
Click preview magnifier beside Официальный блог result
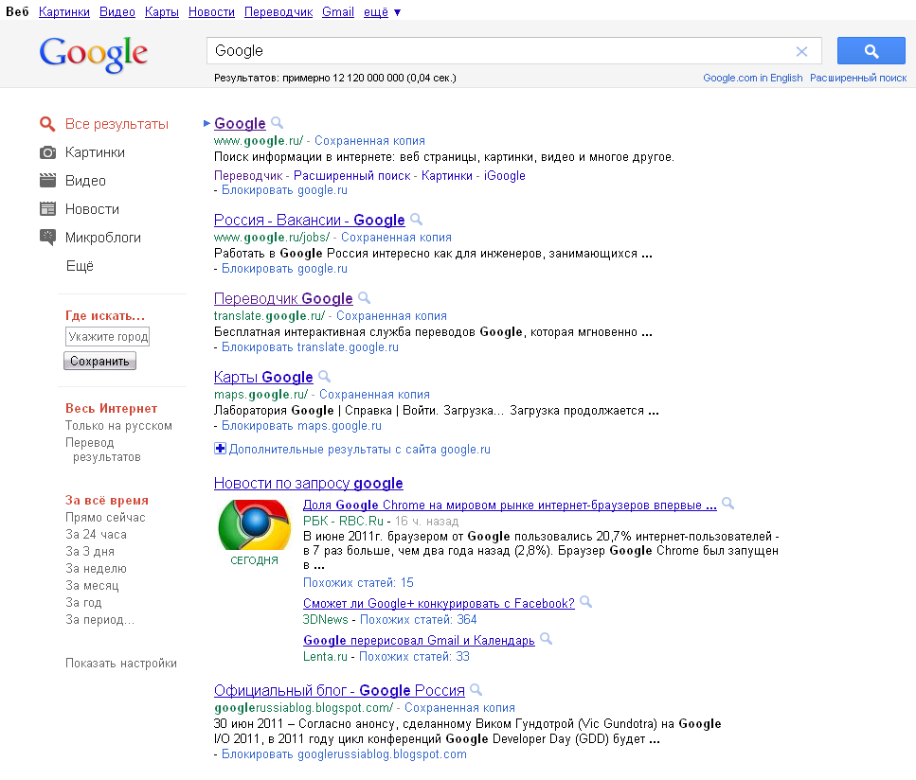476,689
